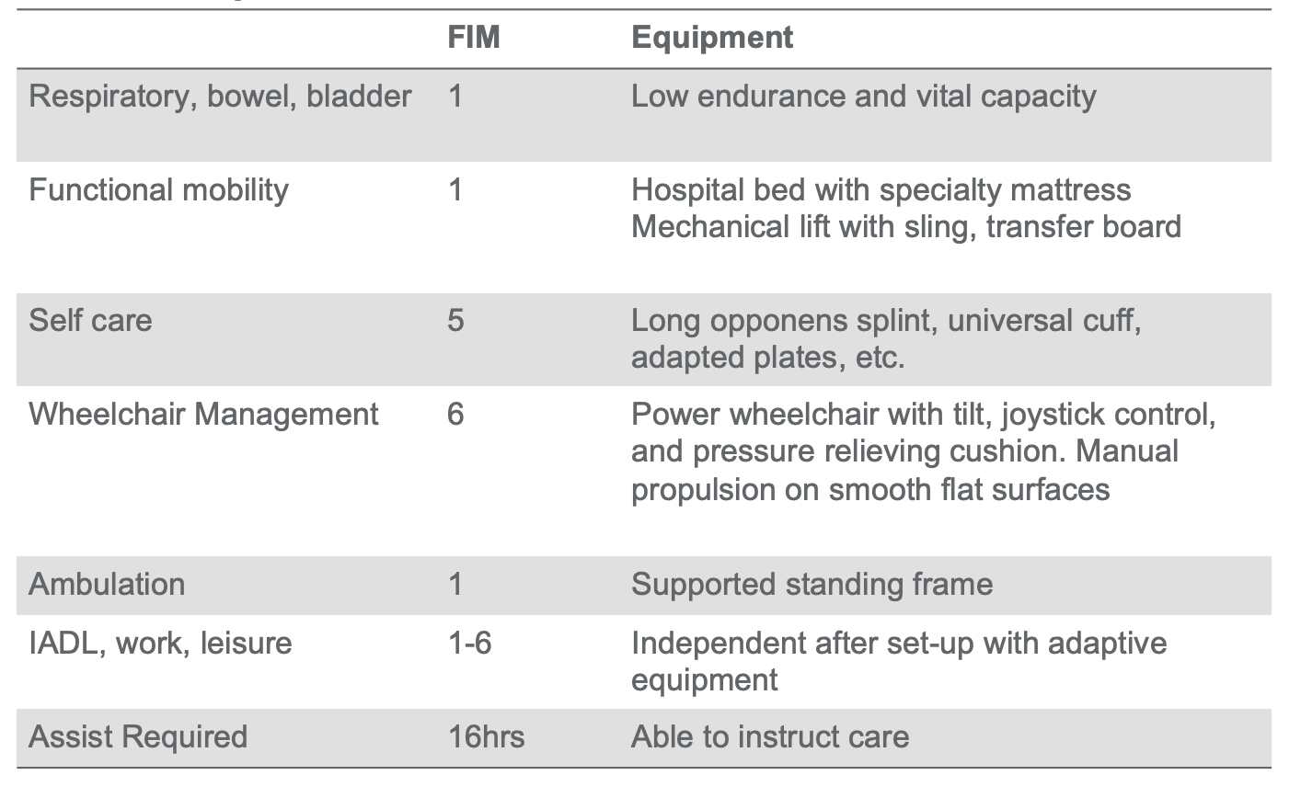Select the Functional mobility row label
This screenshot has width=1301, height=798.
click(x=158, y=190)
